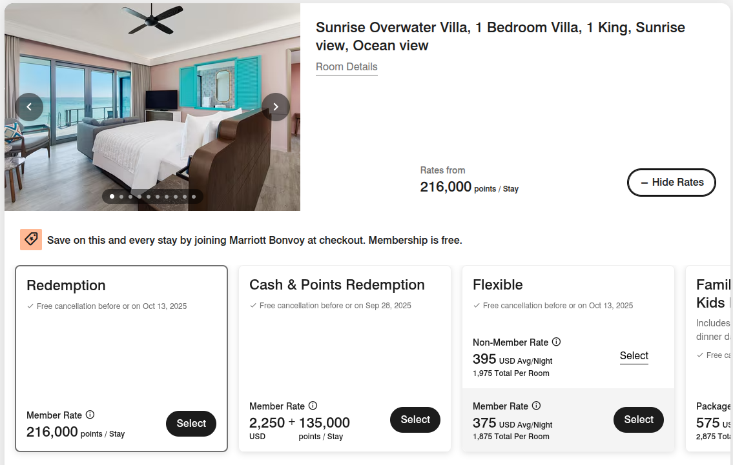Go to previous room photo

point(29,107)
